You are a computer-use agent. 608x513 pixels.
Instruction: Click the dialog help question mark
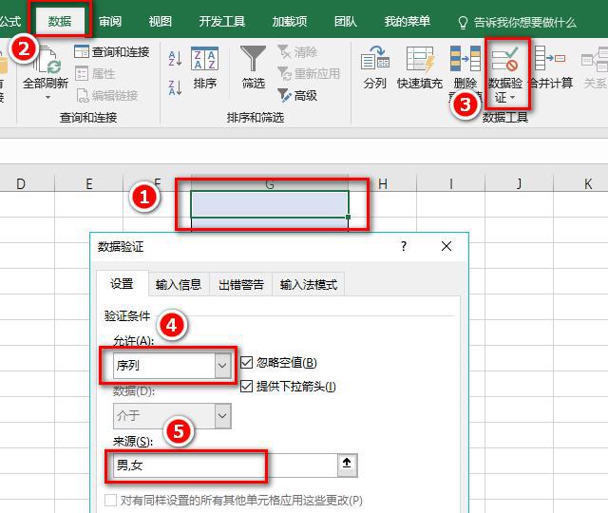click(x=404, y=246)
